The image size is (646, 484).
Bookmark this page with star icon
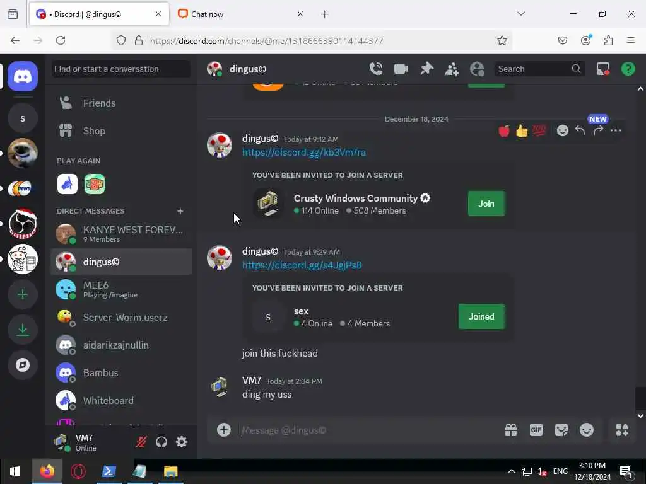(x=502, y=40)
